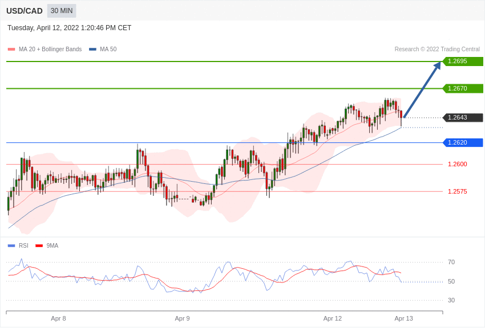Click the 1.2575 support level label
Image resolution: width=485 pixels, height=328 pixels.
[x=458, y=191]
